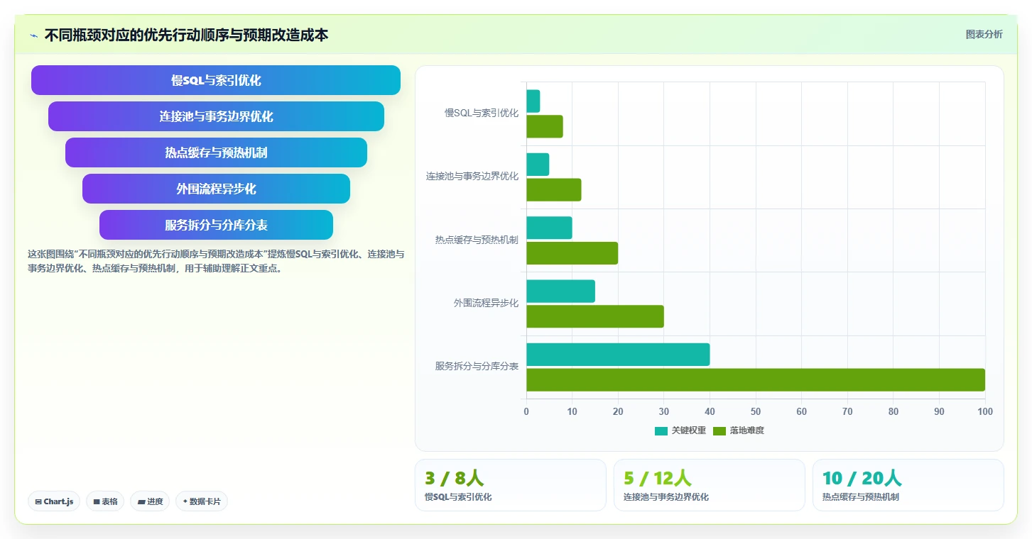
Task: Click the 关键权重 legend label
Action: (x=689, y=430)
